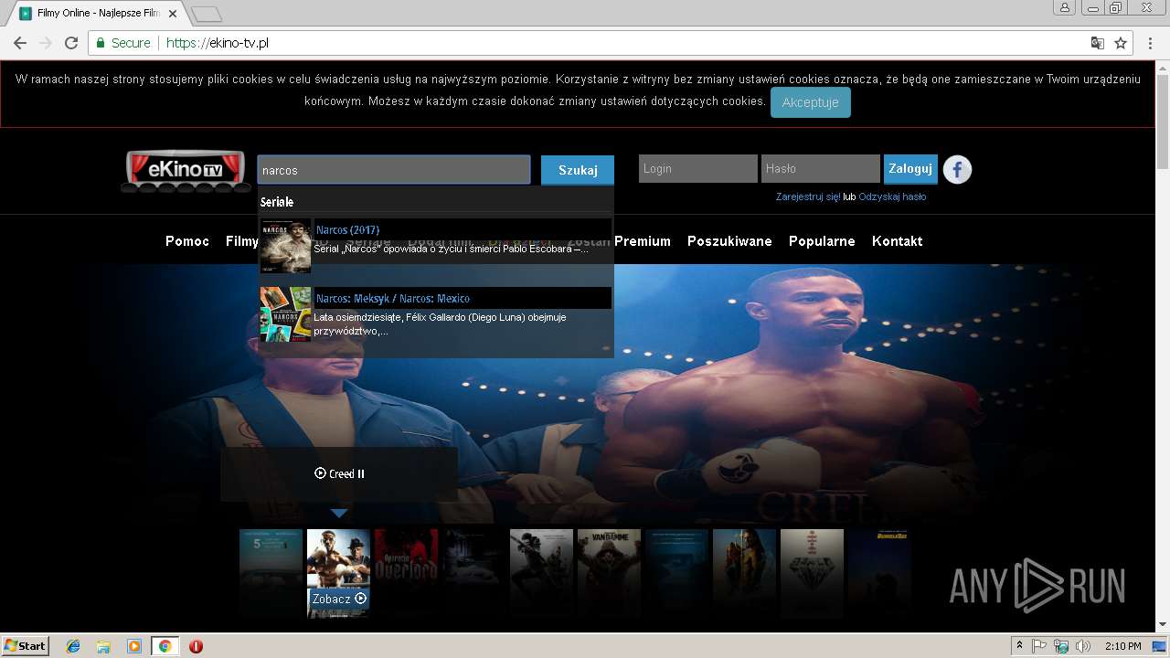Click the Secure padlock icon
Viewport: 1170px width, 658px height.
[x=101, y=43]
